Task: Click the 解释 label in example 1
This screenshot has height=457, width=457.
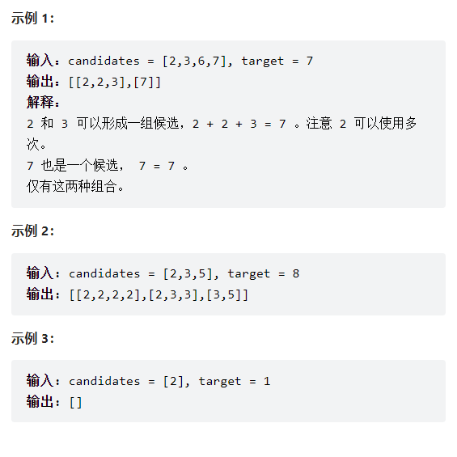Action: coord(43,102)
